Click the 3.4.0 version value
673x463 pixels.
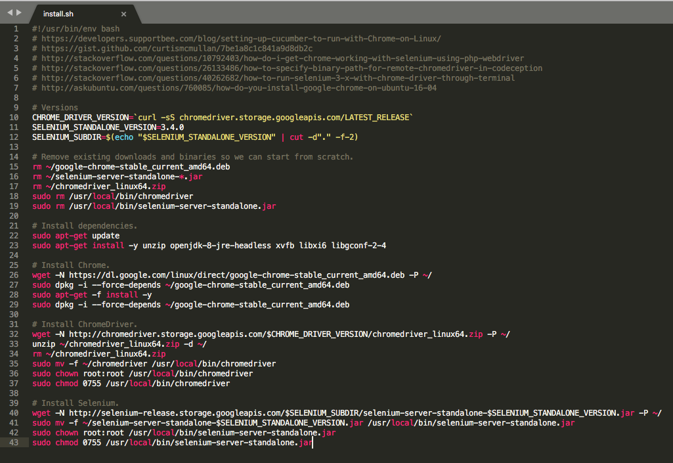pos(173,127)
